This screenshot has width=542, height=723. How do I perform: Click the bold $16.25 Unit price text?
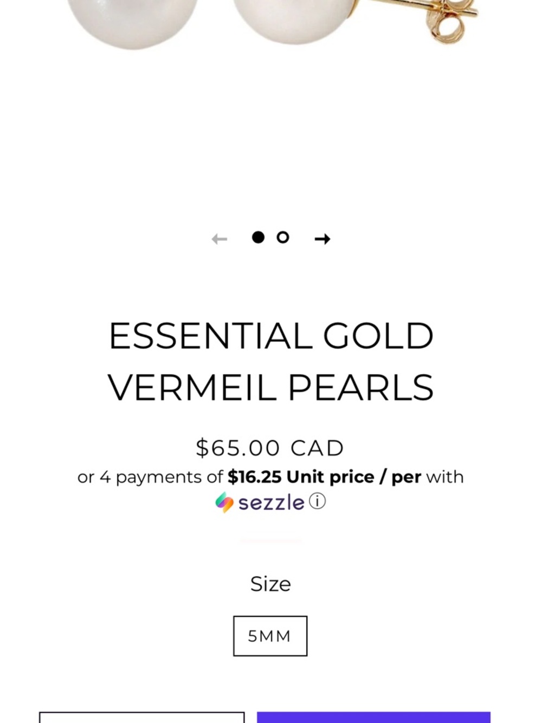pos(301,477)
